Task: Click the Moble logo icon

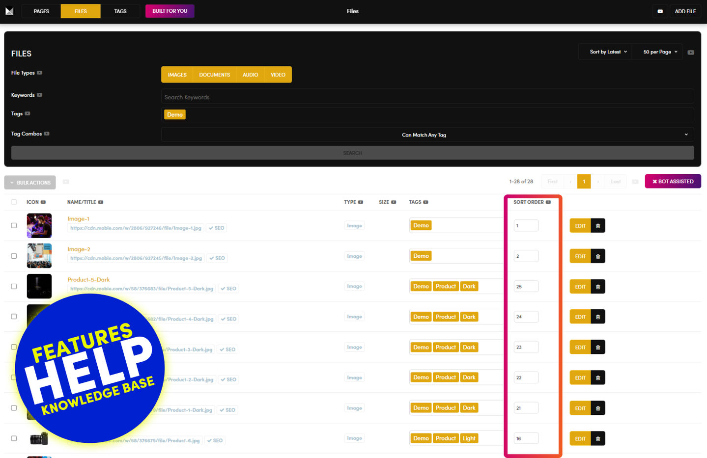Action: (9, 11)
